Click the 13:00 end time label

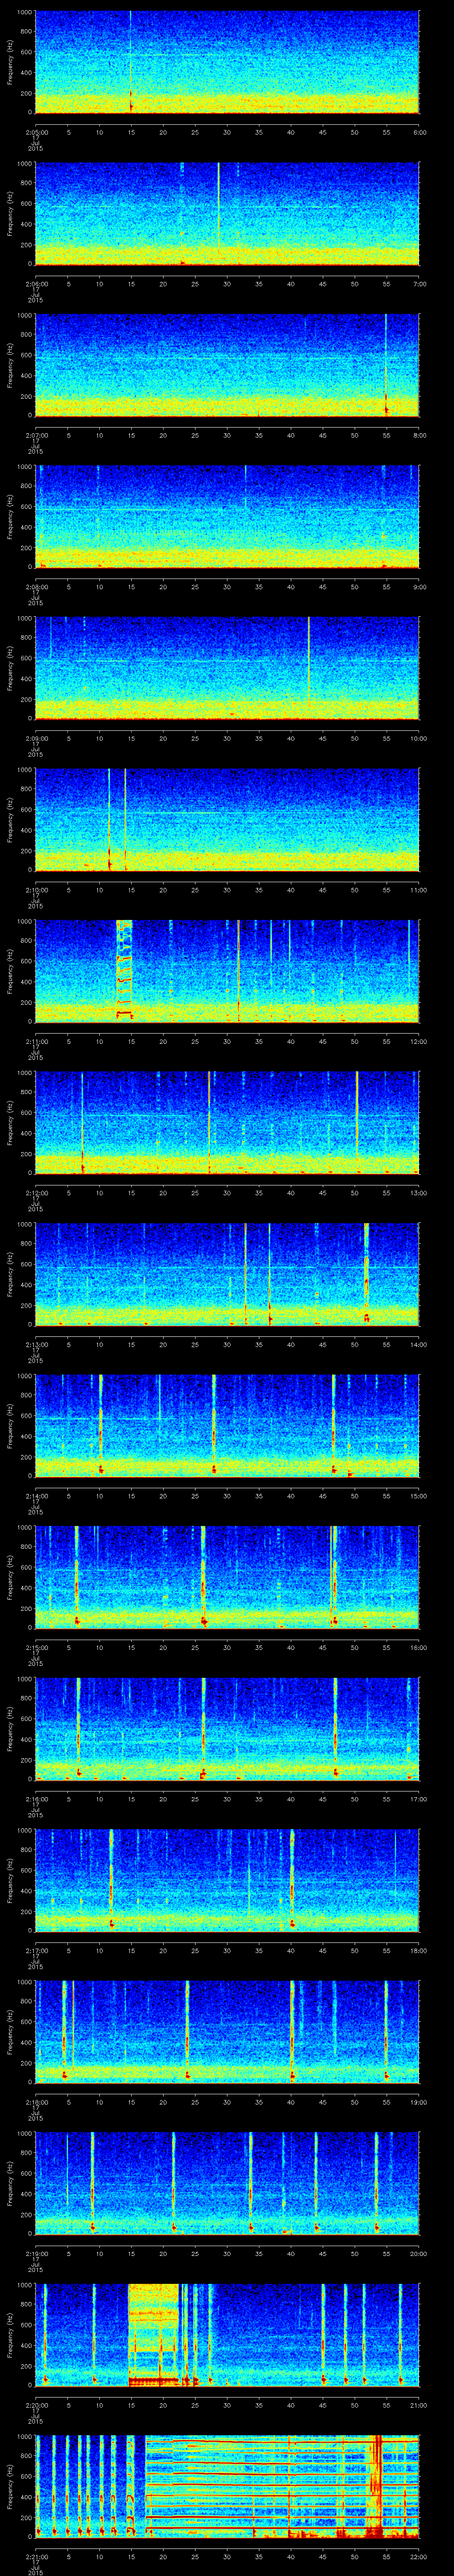click(418, 1193)
